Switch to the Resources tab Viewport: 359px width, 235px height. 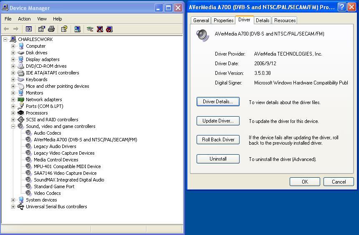click(285, 20)
